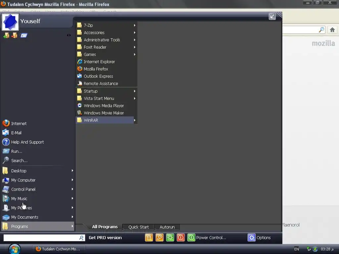Expand the Accessories folder
Viewport: 339px width, 254px height.
point(106,33)
